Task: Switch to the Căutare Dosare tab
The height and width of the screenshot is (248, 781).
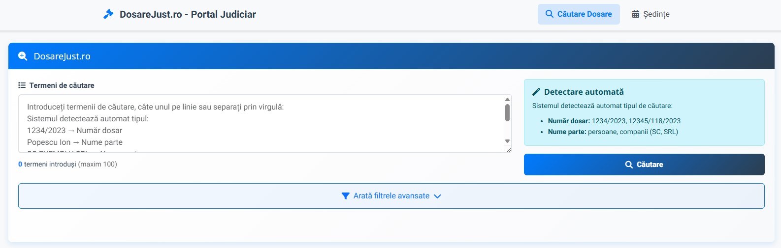Action: click(579, 14)
